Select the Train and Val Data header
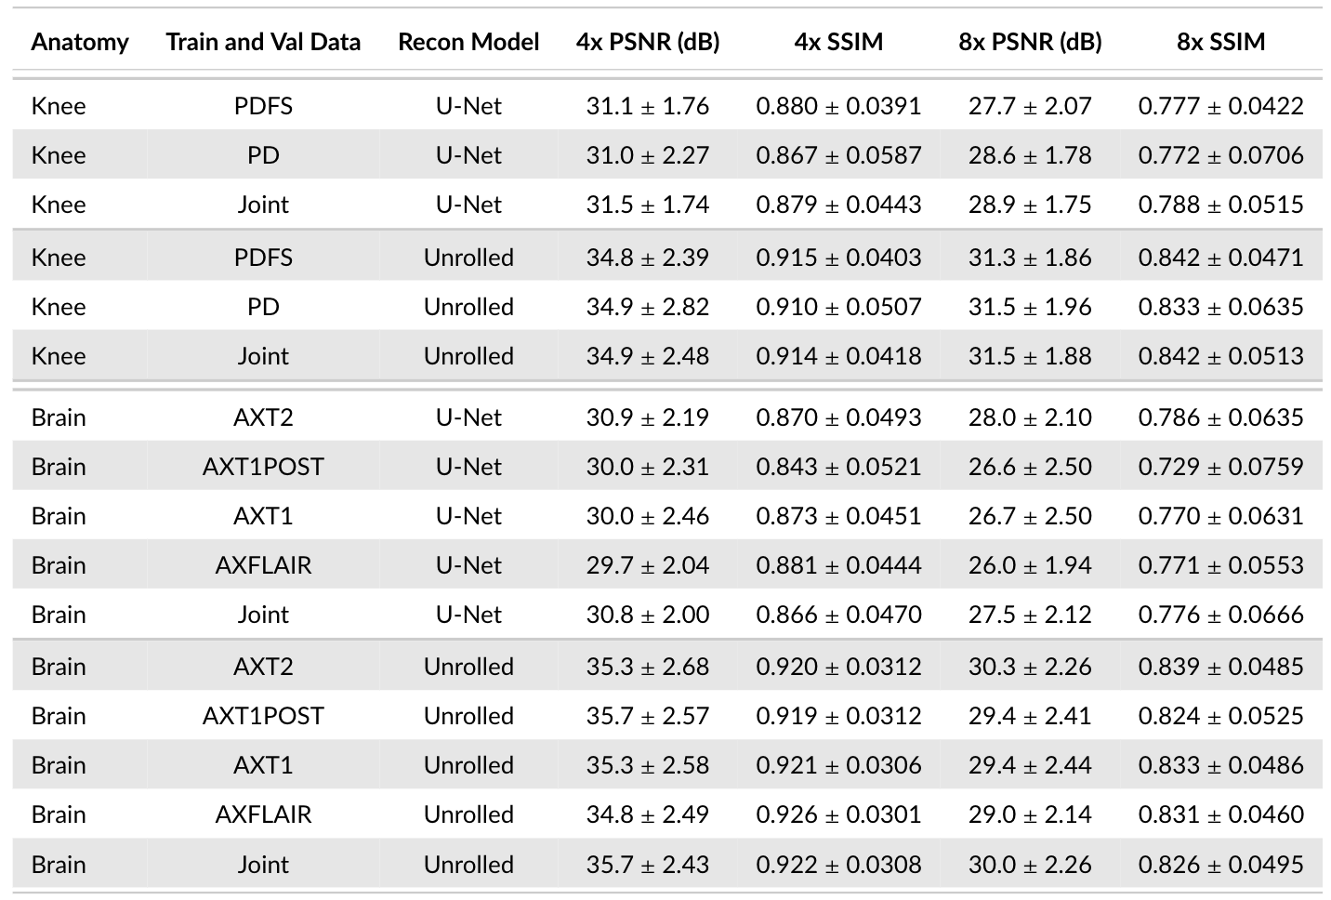Image resolution: width=1331 pixels, height=900 pixels. tap(263, 42)
